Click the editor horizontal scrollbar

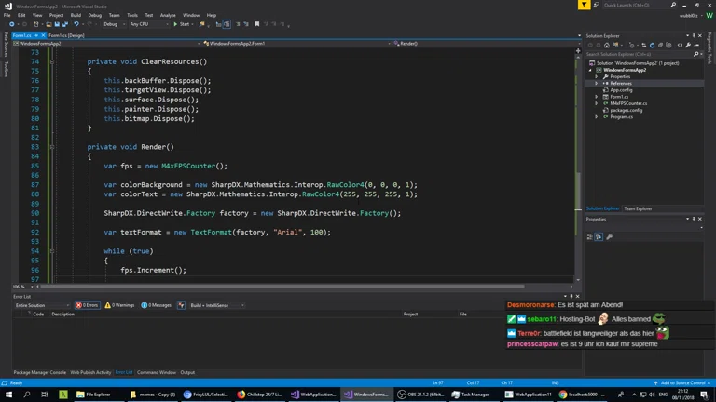282,287
